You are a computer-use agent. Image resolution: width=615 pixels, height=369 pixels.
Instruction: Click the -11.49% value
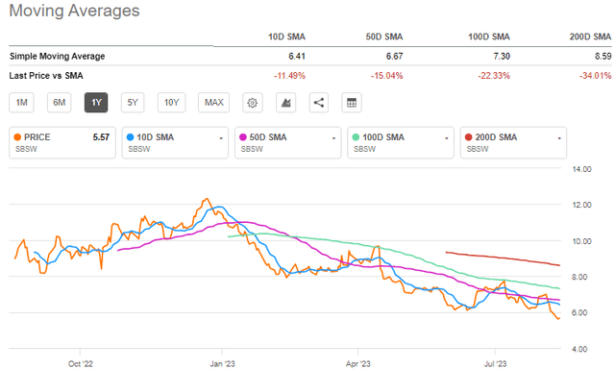tap(289, 76)
